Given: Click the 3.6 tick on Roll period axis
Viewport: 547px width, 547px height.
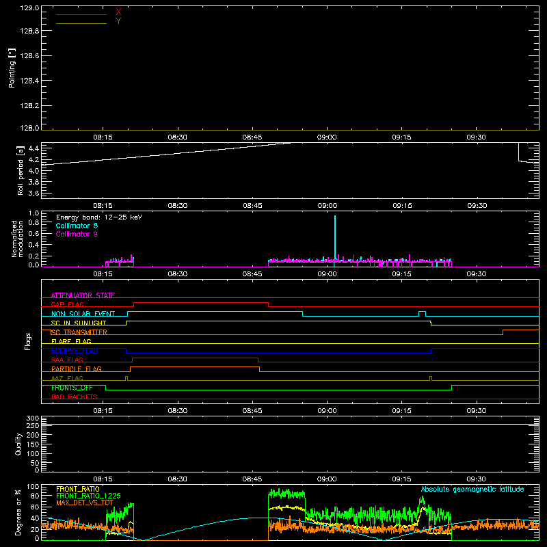Looking at the screenshot, I should pos(34,193).
